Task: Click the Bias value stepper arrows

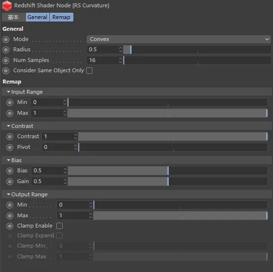Action: 65,171
